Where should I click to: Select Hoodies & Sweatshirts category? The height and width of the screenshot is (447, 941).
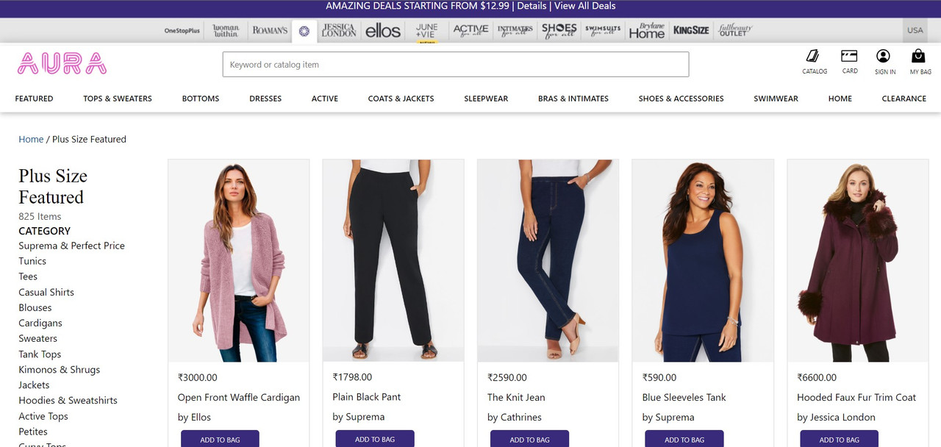pyautogui.click(x=68, y=401)
